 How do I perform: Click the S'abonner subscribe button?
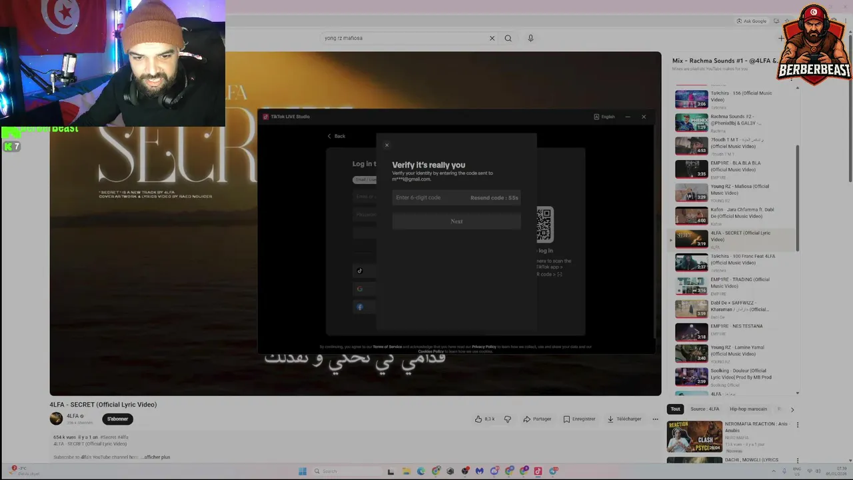118,419
